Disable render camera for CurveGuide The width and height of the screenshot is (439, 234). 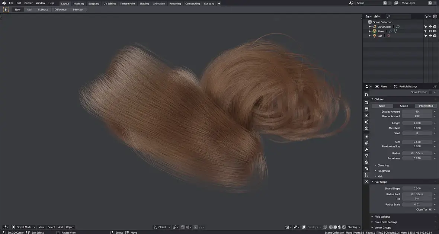(435, 26)
